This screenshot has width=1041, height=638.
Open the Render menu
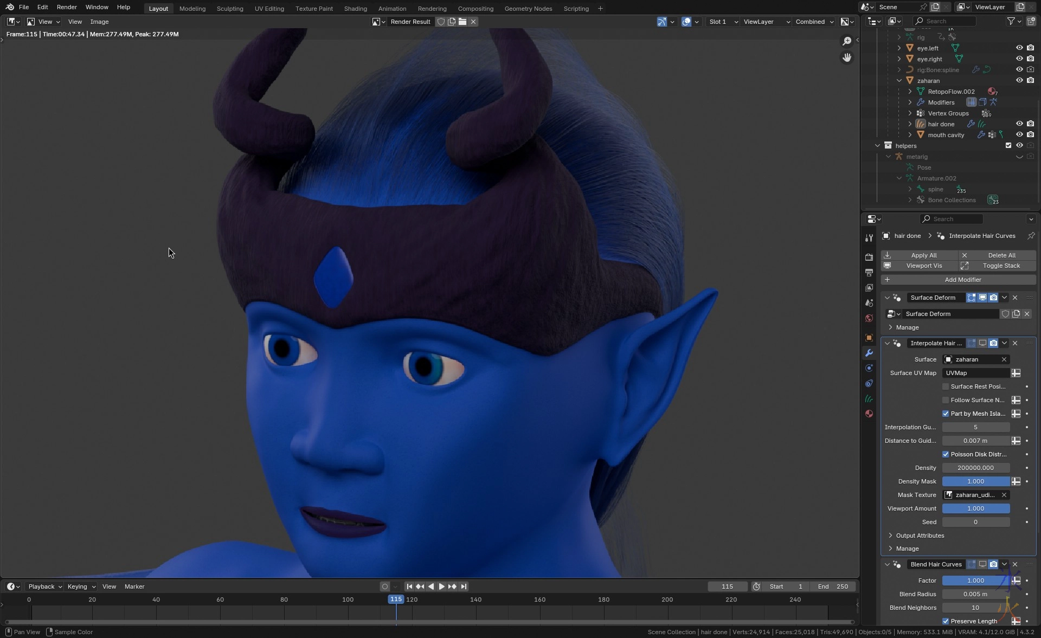tap(67, 7)
